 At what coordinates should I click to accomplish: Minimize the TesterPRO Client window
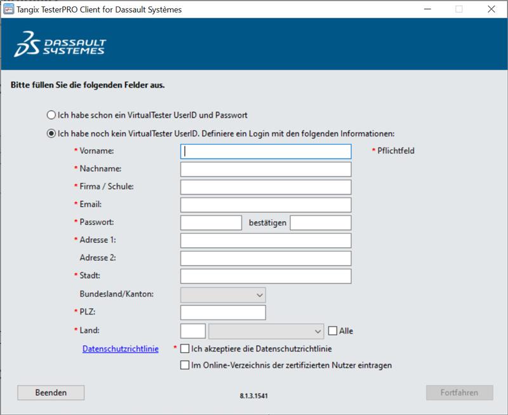point(427,9)
